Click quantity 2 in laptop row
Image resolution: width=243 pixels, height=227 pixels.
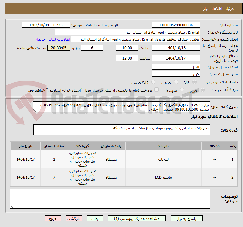(x=54, y=159)
